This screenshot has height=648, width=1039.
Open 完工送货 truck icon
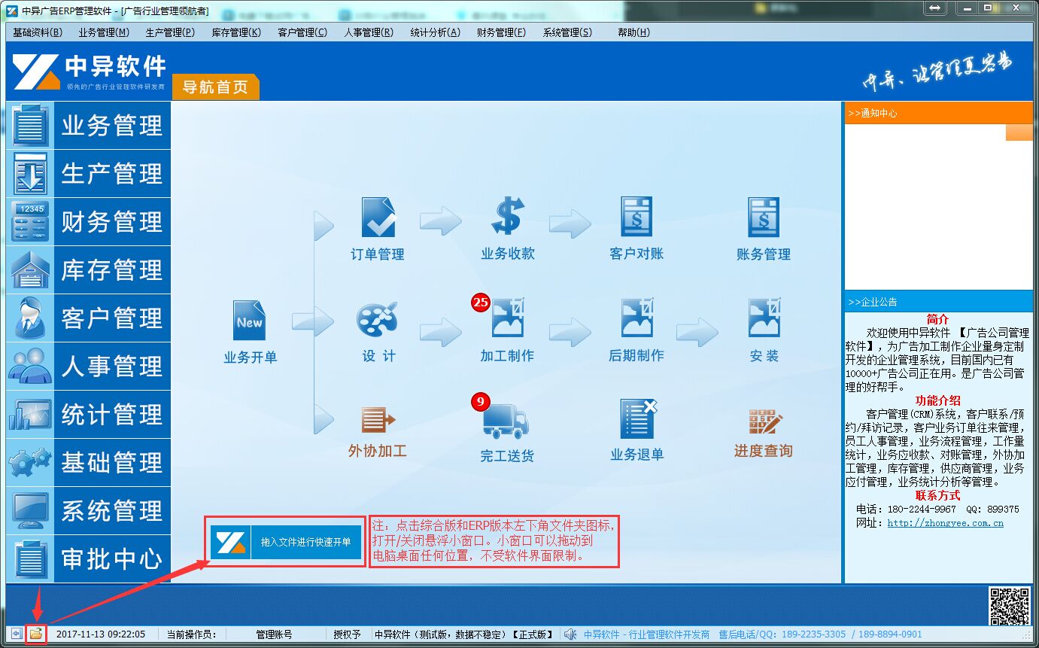click(506, 421)
